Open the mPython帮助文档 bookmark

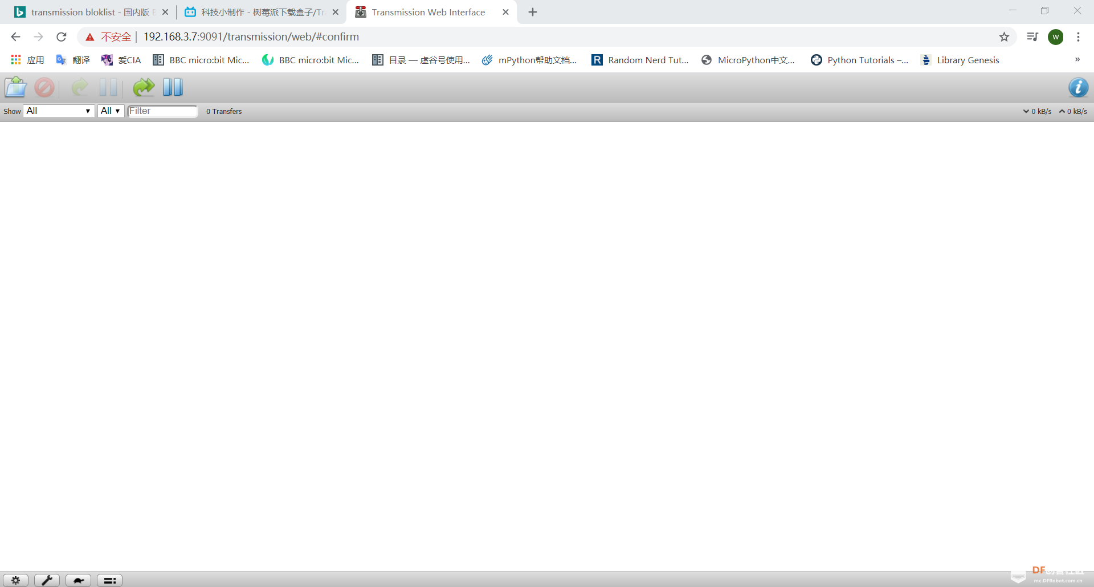[x=529, y=60]
